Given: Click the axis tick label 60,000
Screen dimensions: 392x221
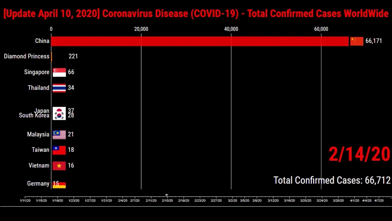Looking at the screenshot, I should click(x=321, y=29).
